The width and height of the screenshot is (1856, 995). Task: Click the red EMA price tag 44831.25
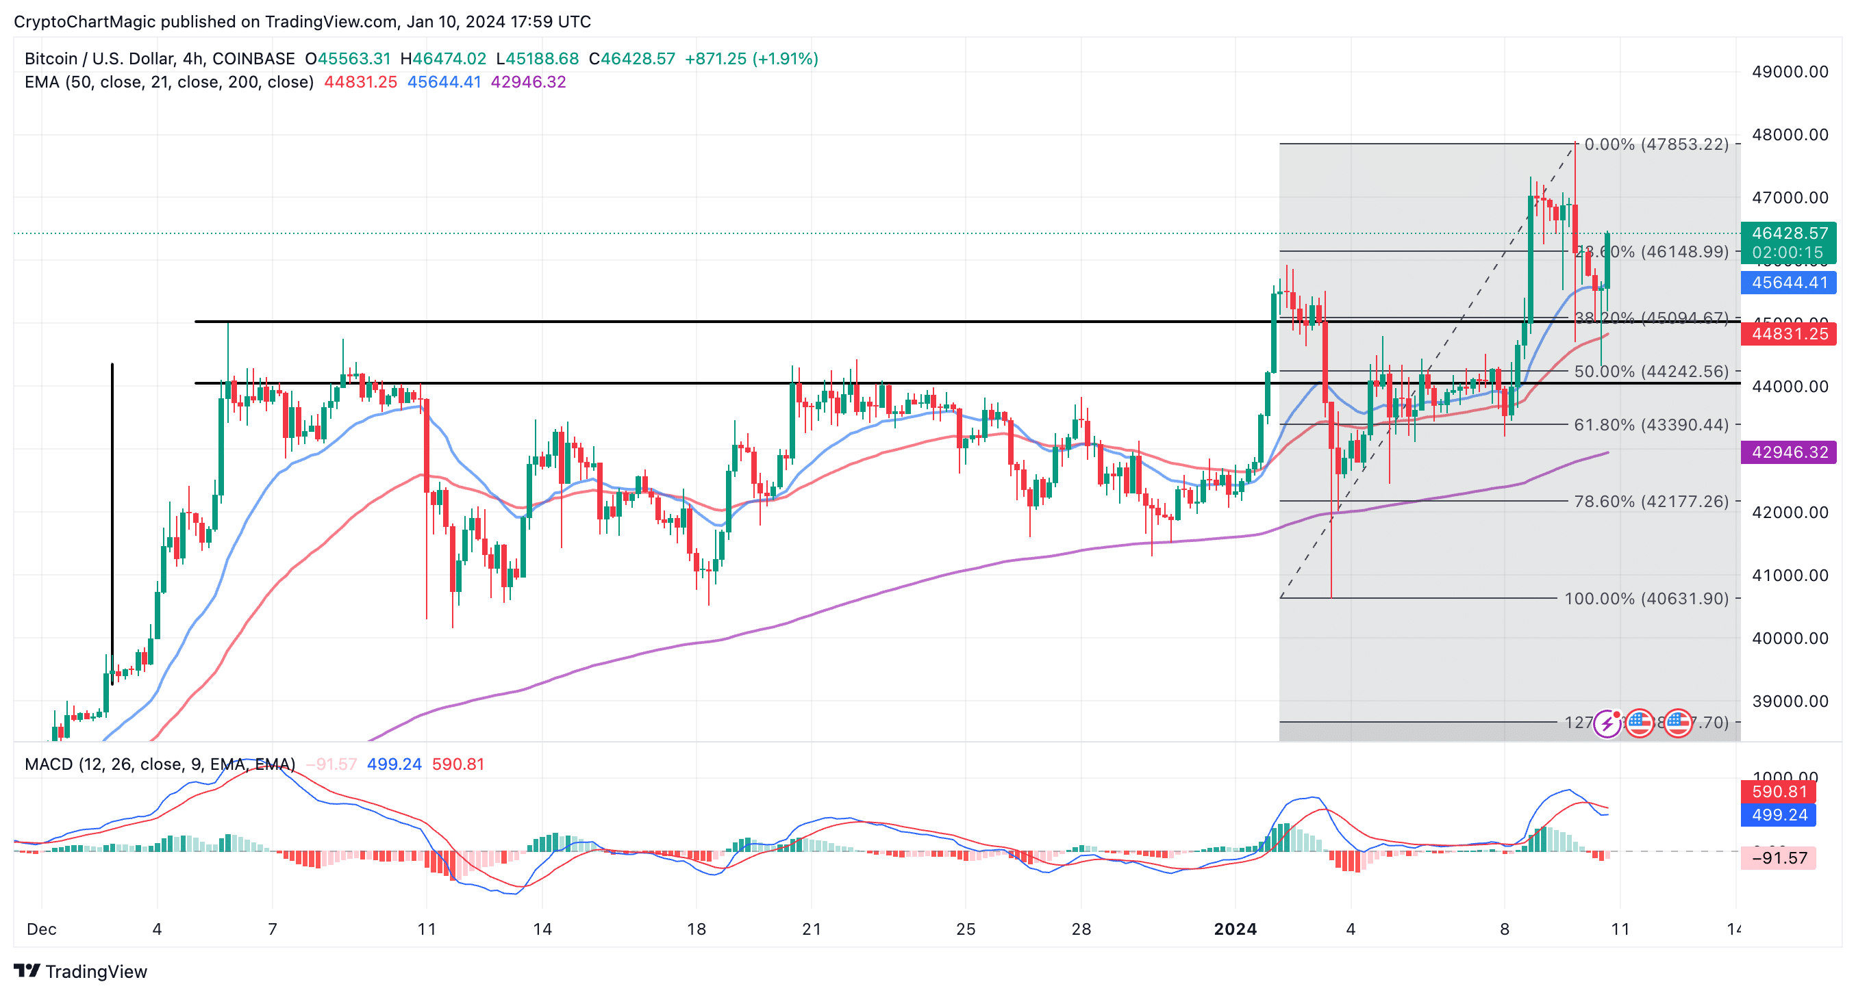pos(1789,334)
